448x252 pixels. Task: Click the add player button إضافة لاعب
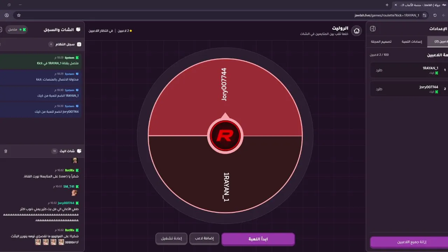[204, 238]
